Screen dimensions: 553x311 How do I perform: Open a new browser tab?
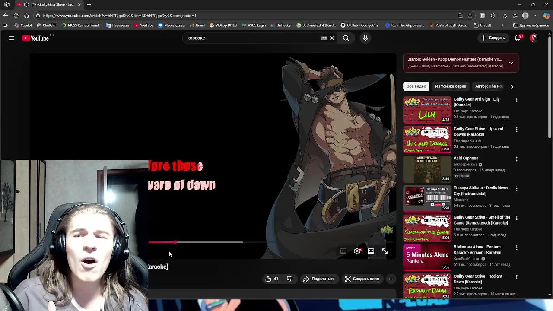[x=89, y=5]
